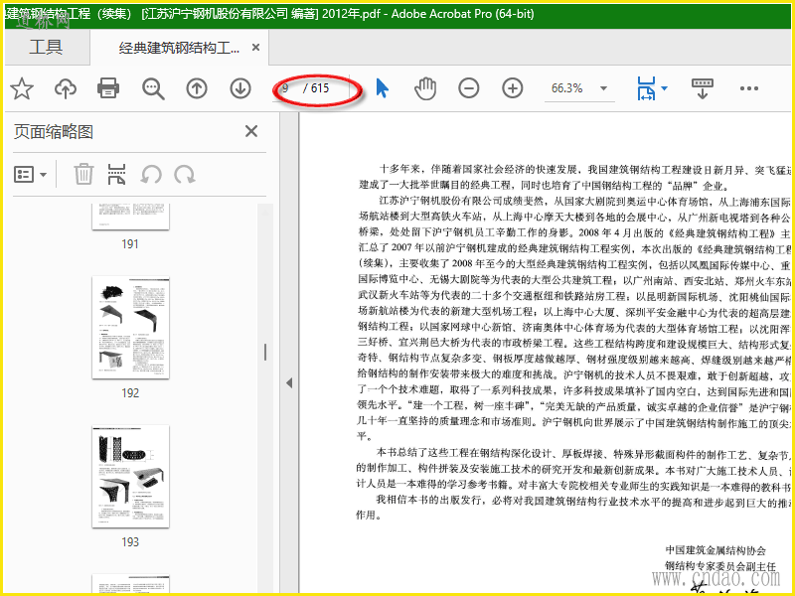Screen dimensions: 795x596
Task: Rotate pages counterclockwise
Action: (x=151, y=175)
